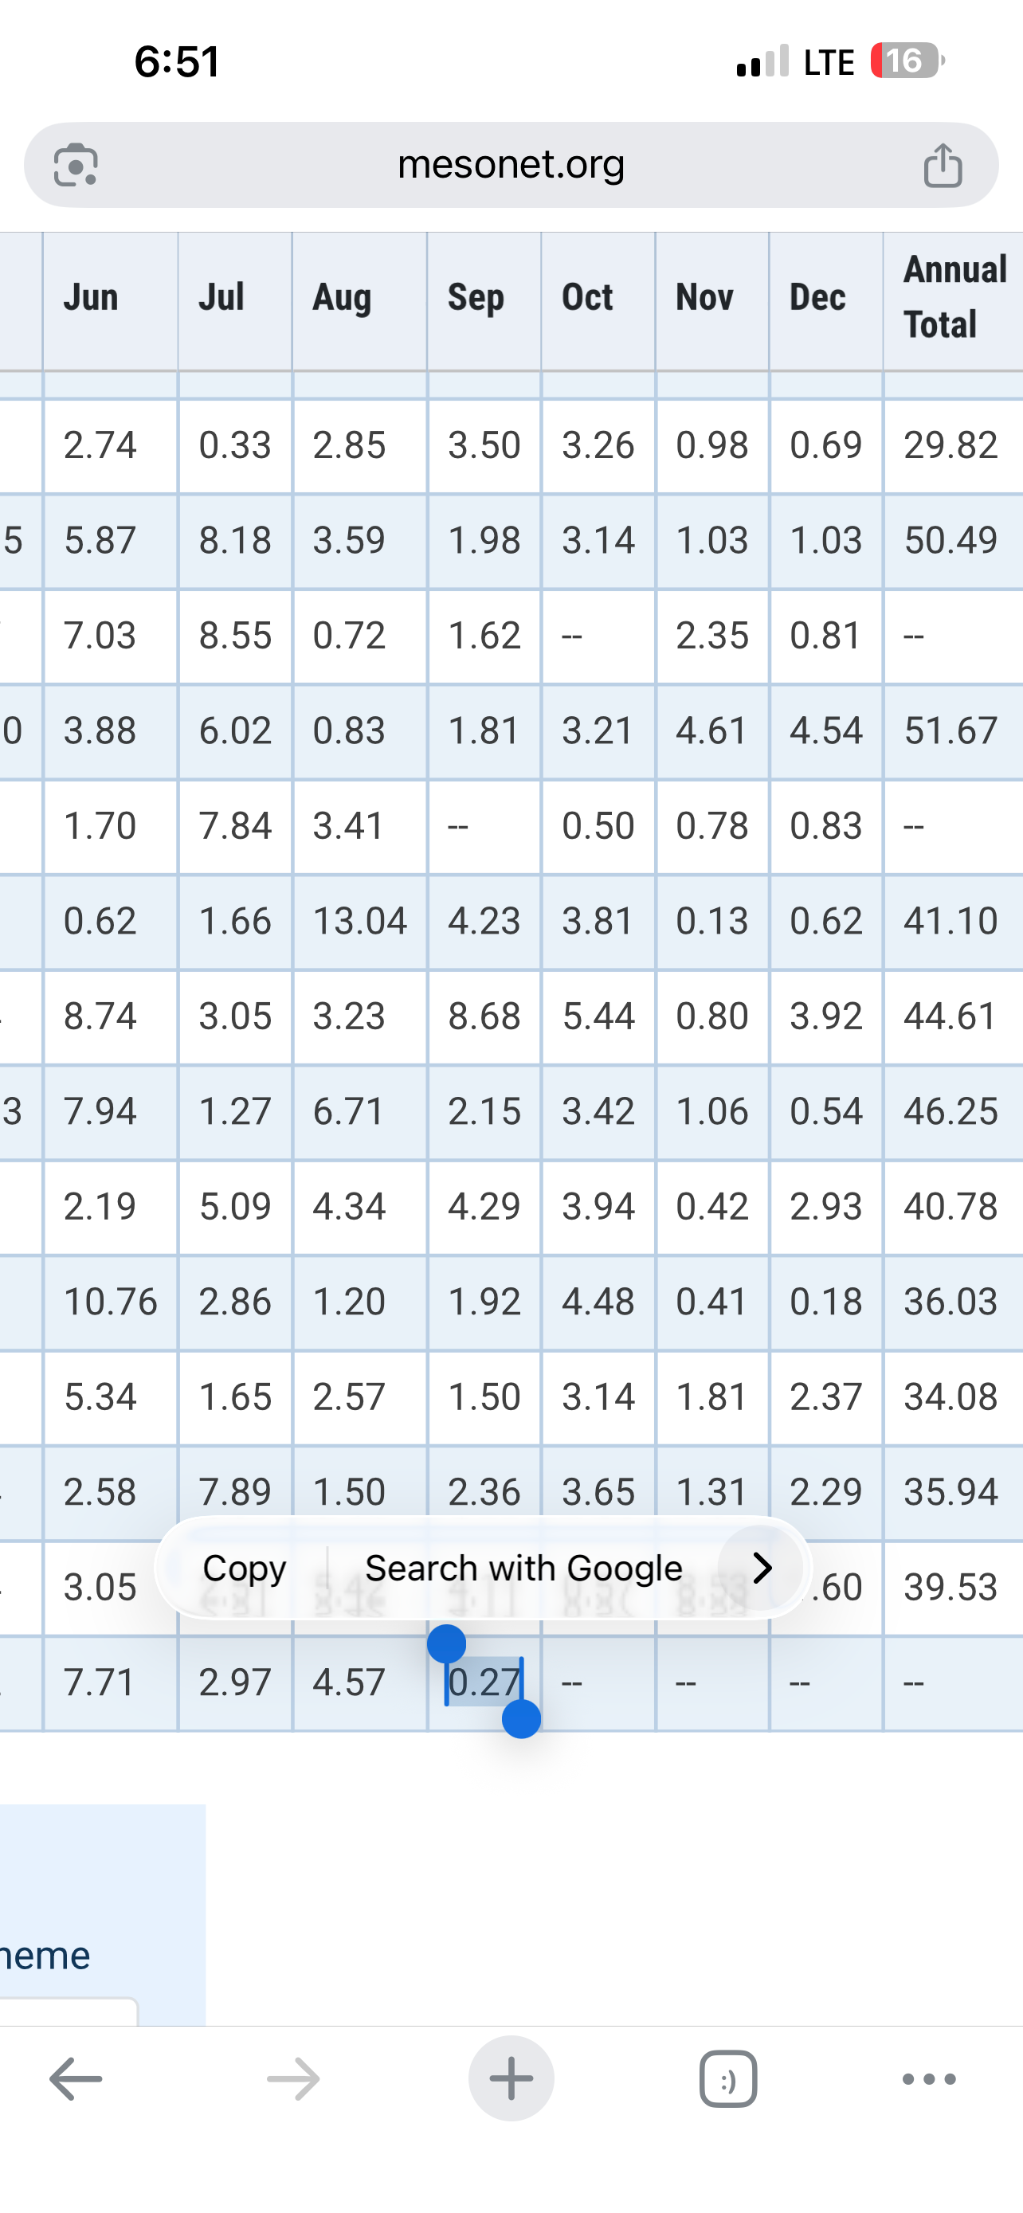This screenshot has width=1023, height=2213.
Task: Tap the Sep column header
Action: 476,297
